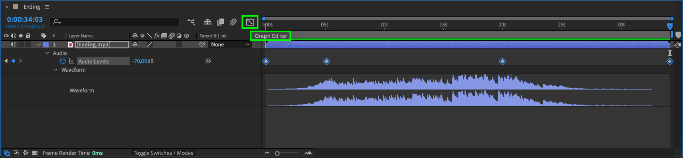Click the Label tag column header icon

[43, 36]
